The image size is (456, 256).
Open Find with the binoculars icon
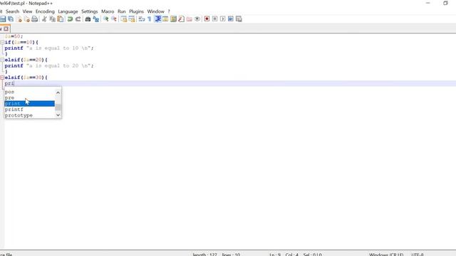coord(88,19)
